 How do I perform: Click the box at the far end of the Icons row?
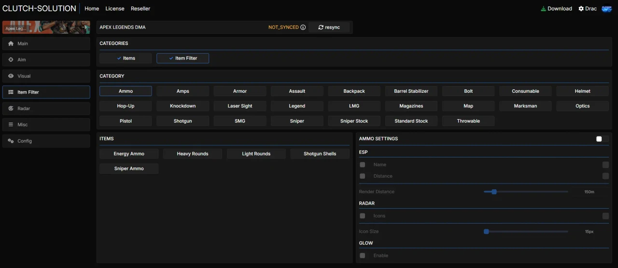pyautogui.click(x=605, y=216)
